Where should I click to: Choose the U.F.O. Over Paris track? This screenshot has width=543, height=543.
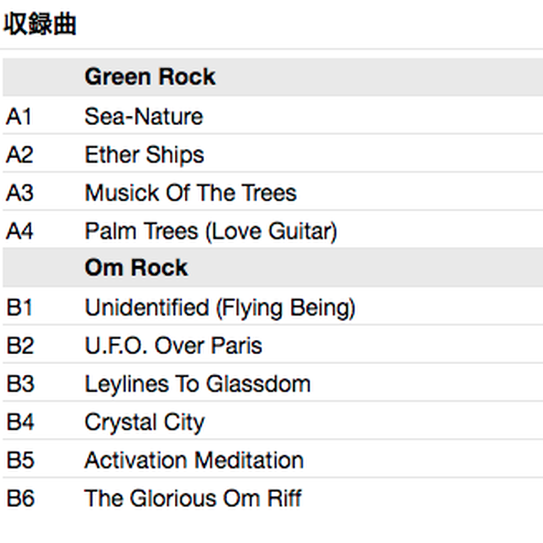[174, 346]
